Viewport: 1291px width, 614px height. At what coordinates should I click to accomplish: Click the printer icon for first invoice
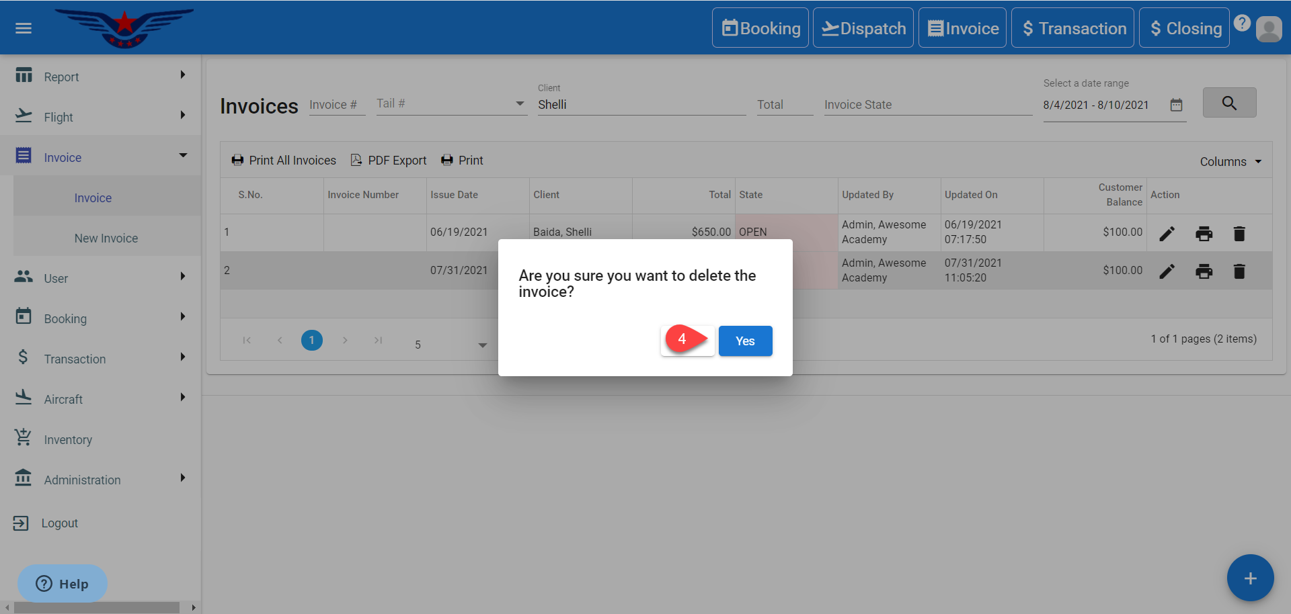point(1204,233)
